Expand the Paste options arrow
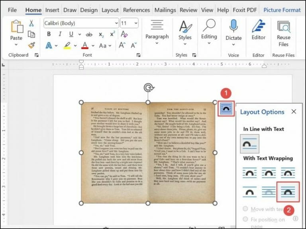This screenshot has width=306, height=229. click(x=16, y=45)
